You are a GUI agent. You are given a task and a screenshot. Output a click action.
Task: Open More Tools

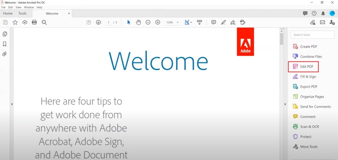click(305, 147)
